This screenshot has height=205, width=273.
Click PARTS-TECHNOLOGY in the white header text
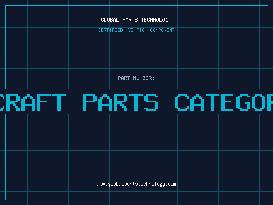pos(147,20)
